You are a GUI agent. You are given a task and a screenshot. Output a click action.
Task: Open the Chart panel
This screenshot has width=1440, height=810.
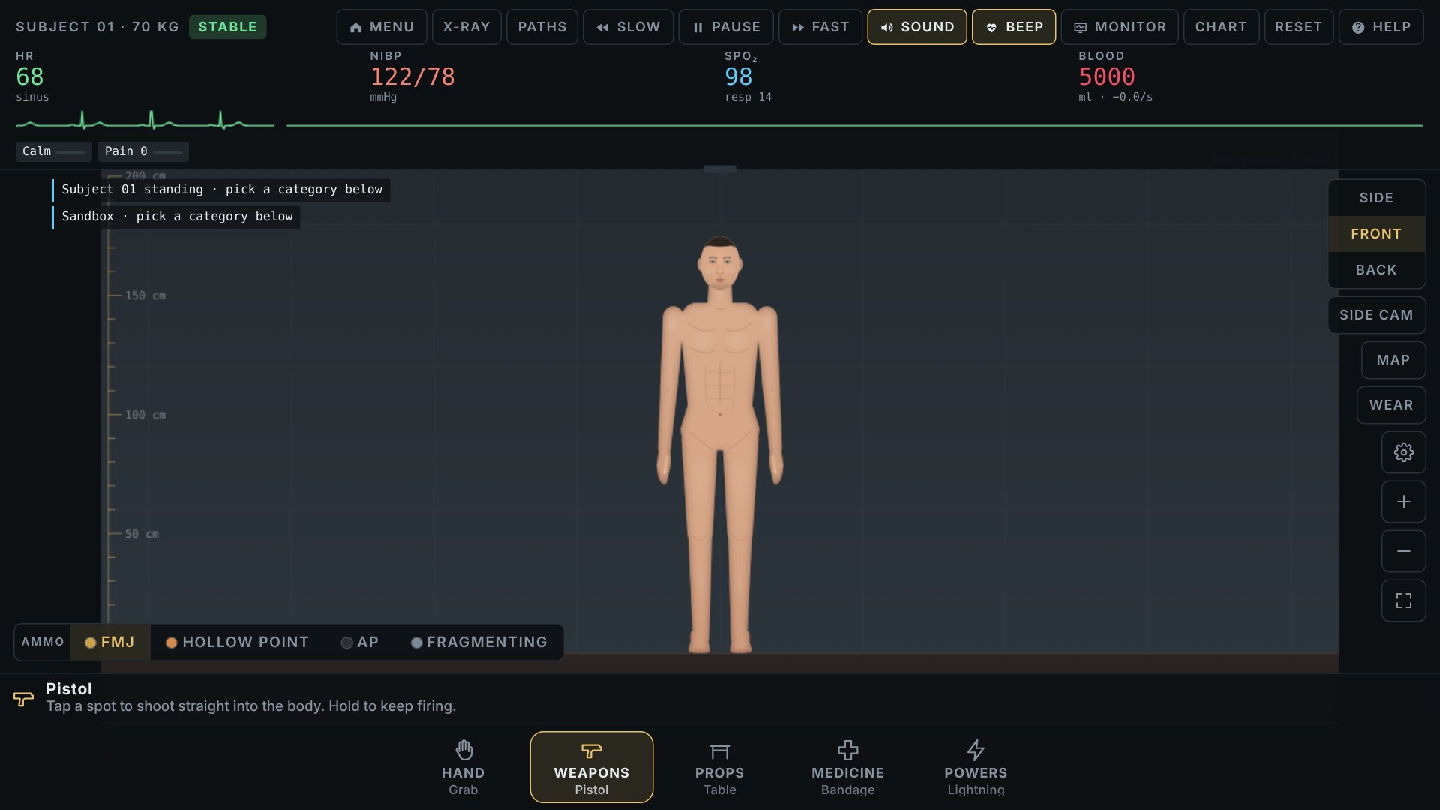click(x=1221, y=27)
